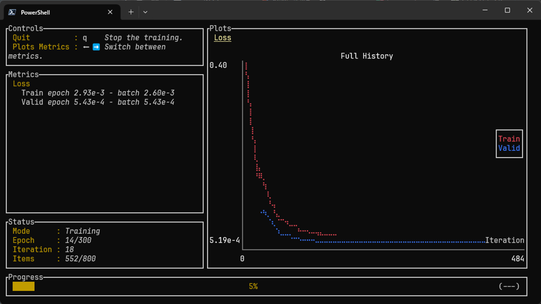541x304 pixels.
Task: Expand the new tab profile dropdown
Action: pyautogui.click(x=145, y=12)
